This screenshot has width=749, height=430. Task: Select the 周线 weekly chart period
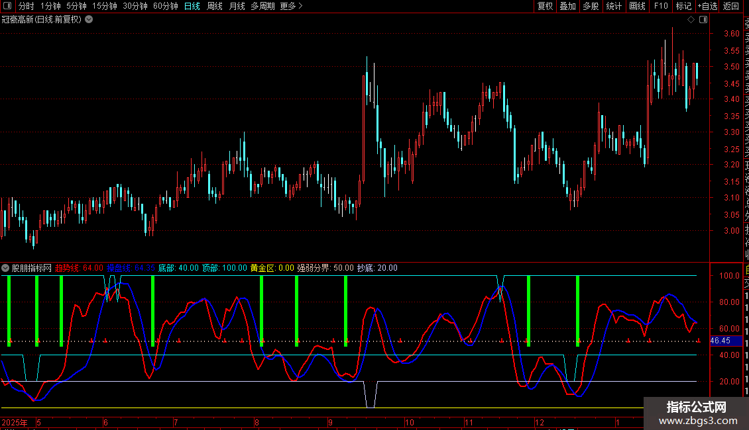[215, 6]
